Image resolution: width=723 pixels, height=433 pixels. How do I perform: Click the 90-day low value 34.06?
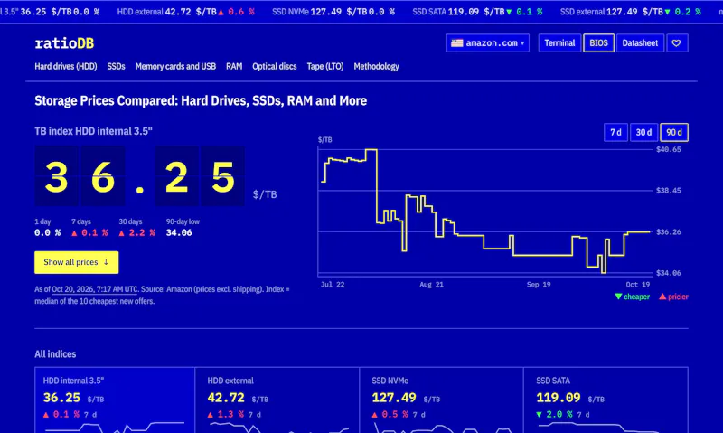[179, 233]
